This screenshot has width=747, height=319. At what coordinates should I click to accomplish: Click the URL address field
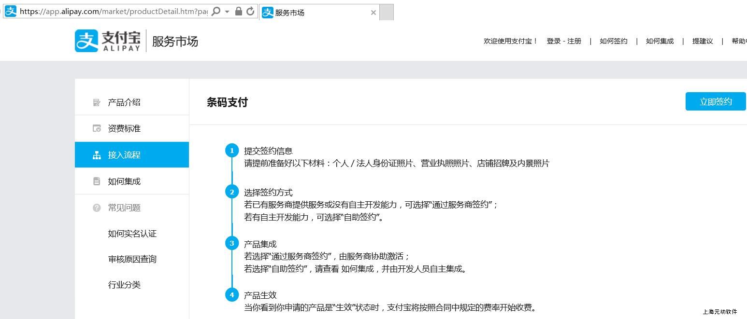tap(114, 12)
